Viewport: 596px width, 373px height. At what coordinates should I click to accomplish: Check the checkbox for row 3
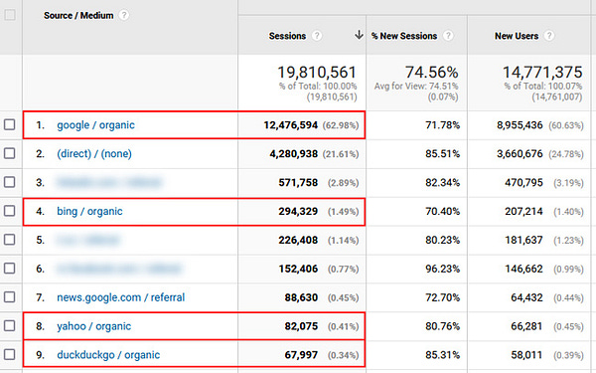coord(10,182)
